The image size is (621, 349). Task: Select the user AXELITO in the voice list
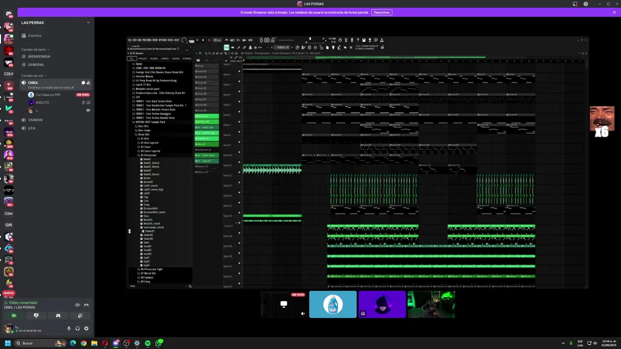[x=42, y=103]
